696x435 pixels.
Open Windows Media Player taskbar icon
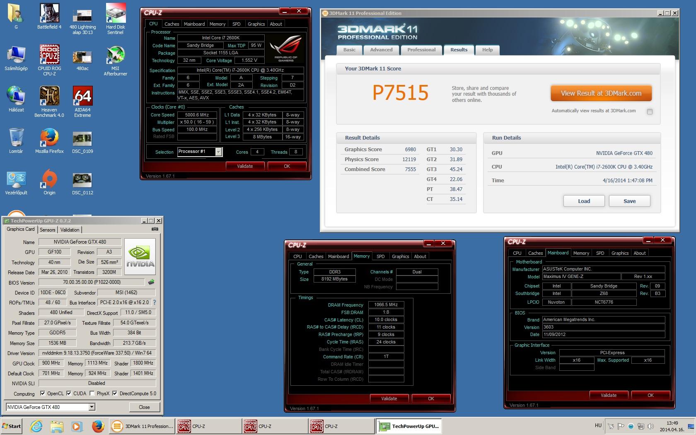coord(77,426)
